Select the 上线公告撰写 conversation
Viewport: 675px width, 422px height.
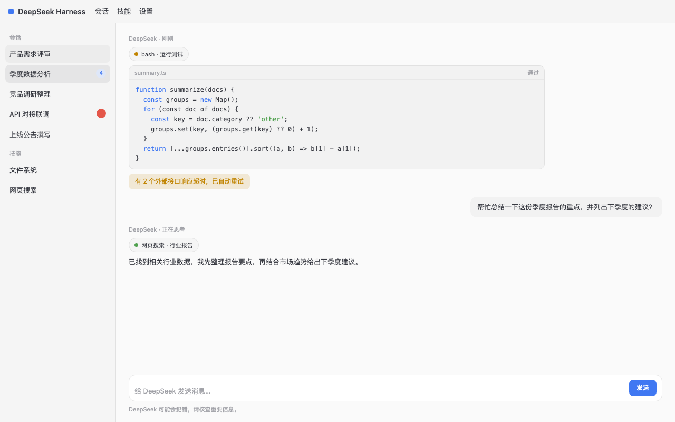click(x=57, y=135)
